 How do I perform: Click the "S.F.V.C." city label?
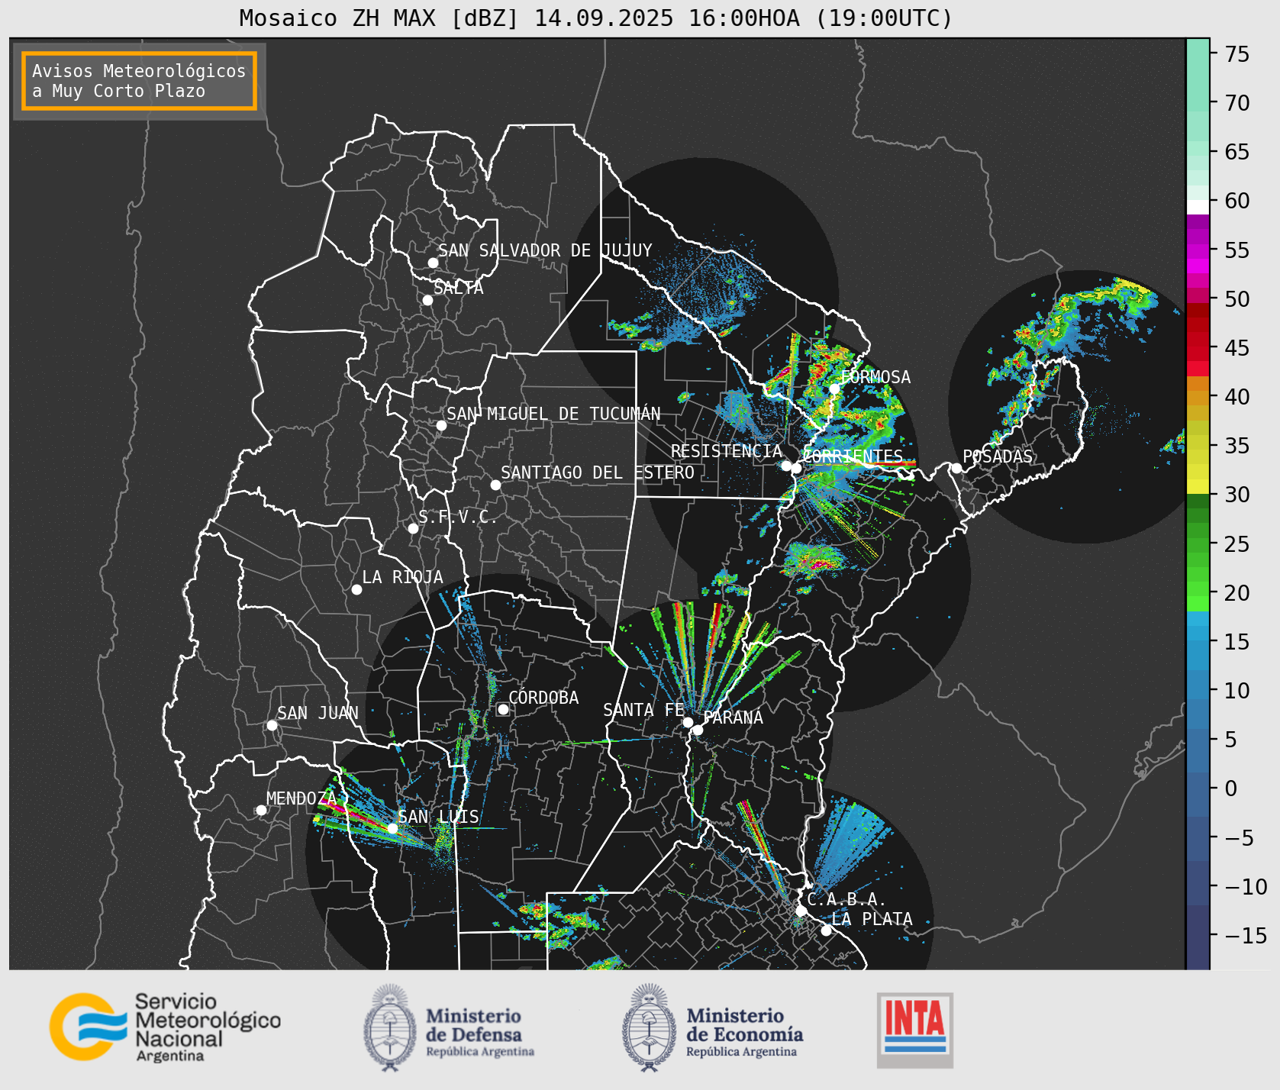pos(458,517)
